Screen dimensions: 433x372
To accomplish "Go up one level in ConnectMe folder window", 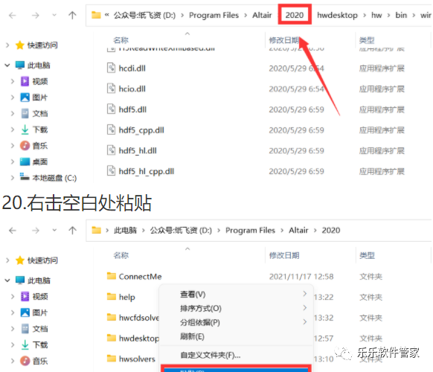I will point(72,231).
